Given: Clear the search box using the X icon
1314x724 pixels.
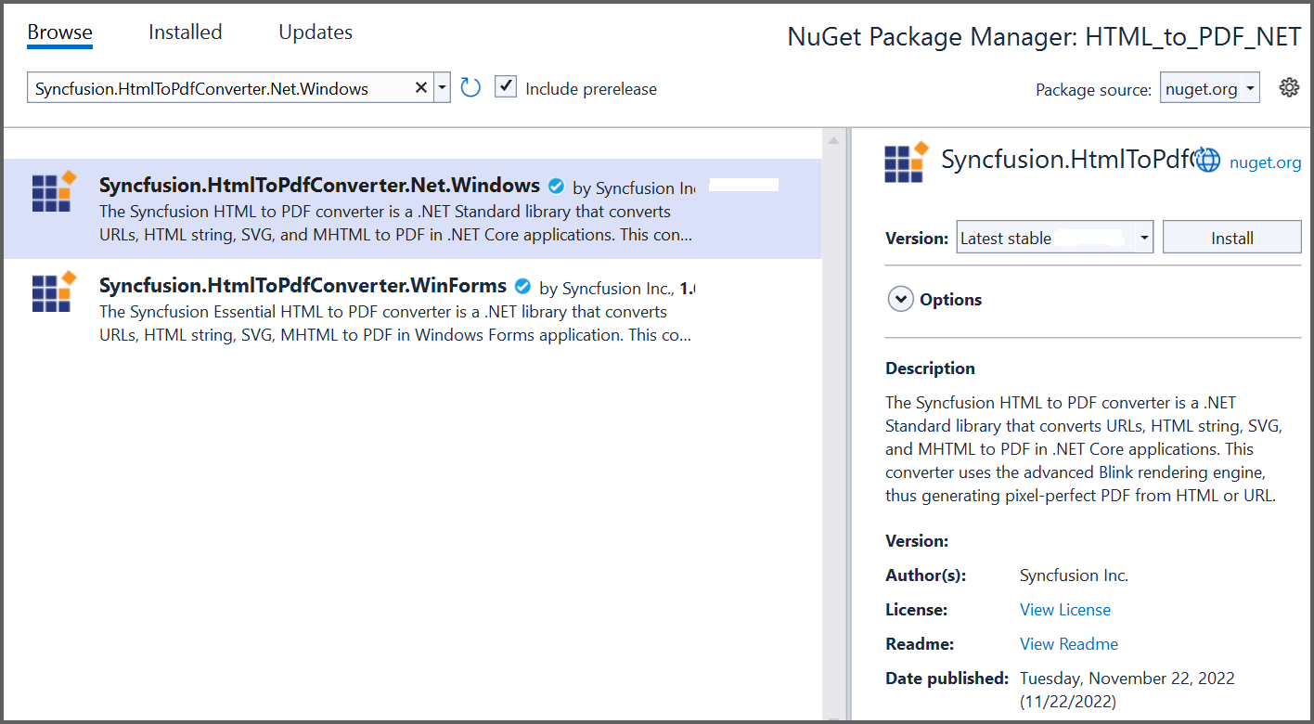Looking at the screenshot, I should (x=421, y=86).
